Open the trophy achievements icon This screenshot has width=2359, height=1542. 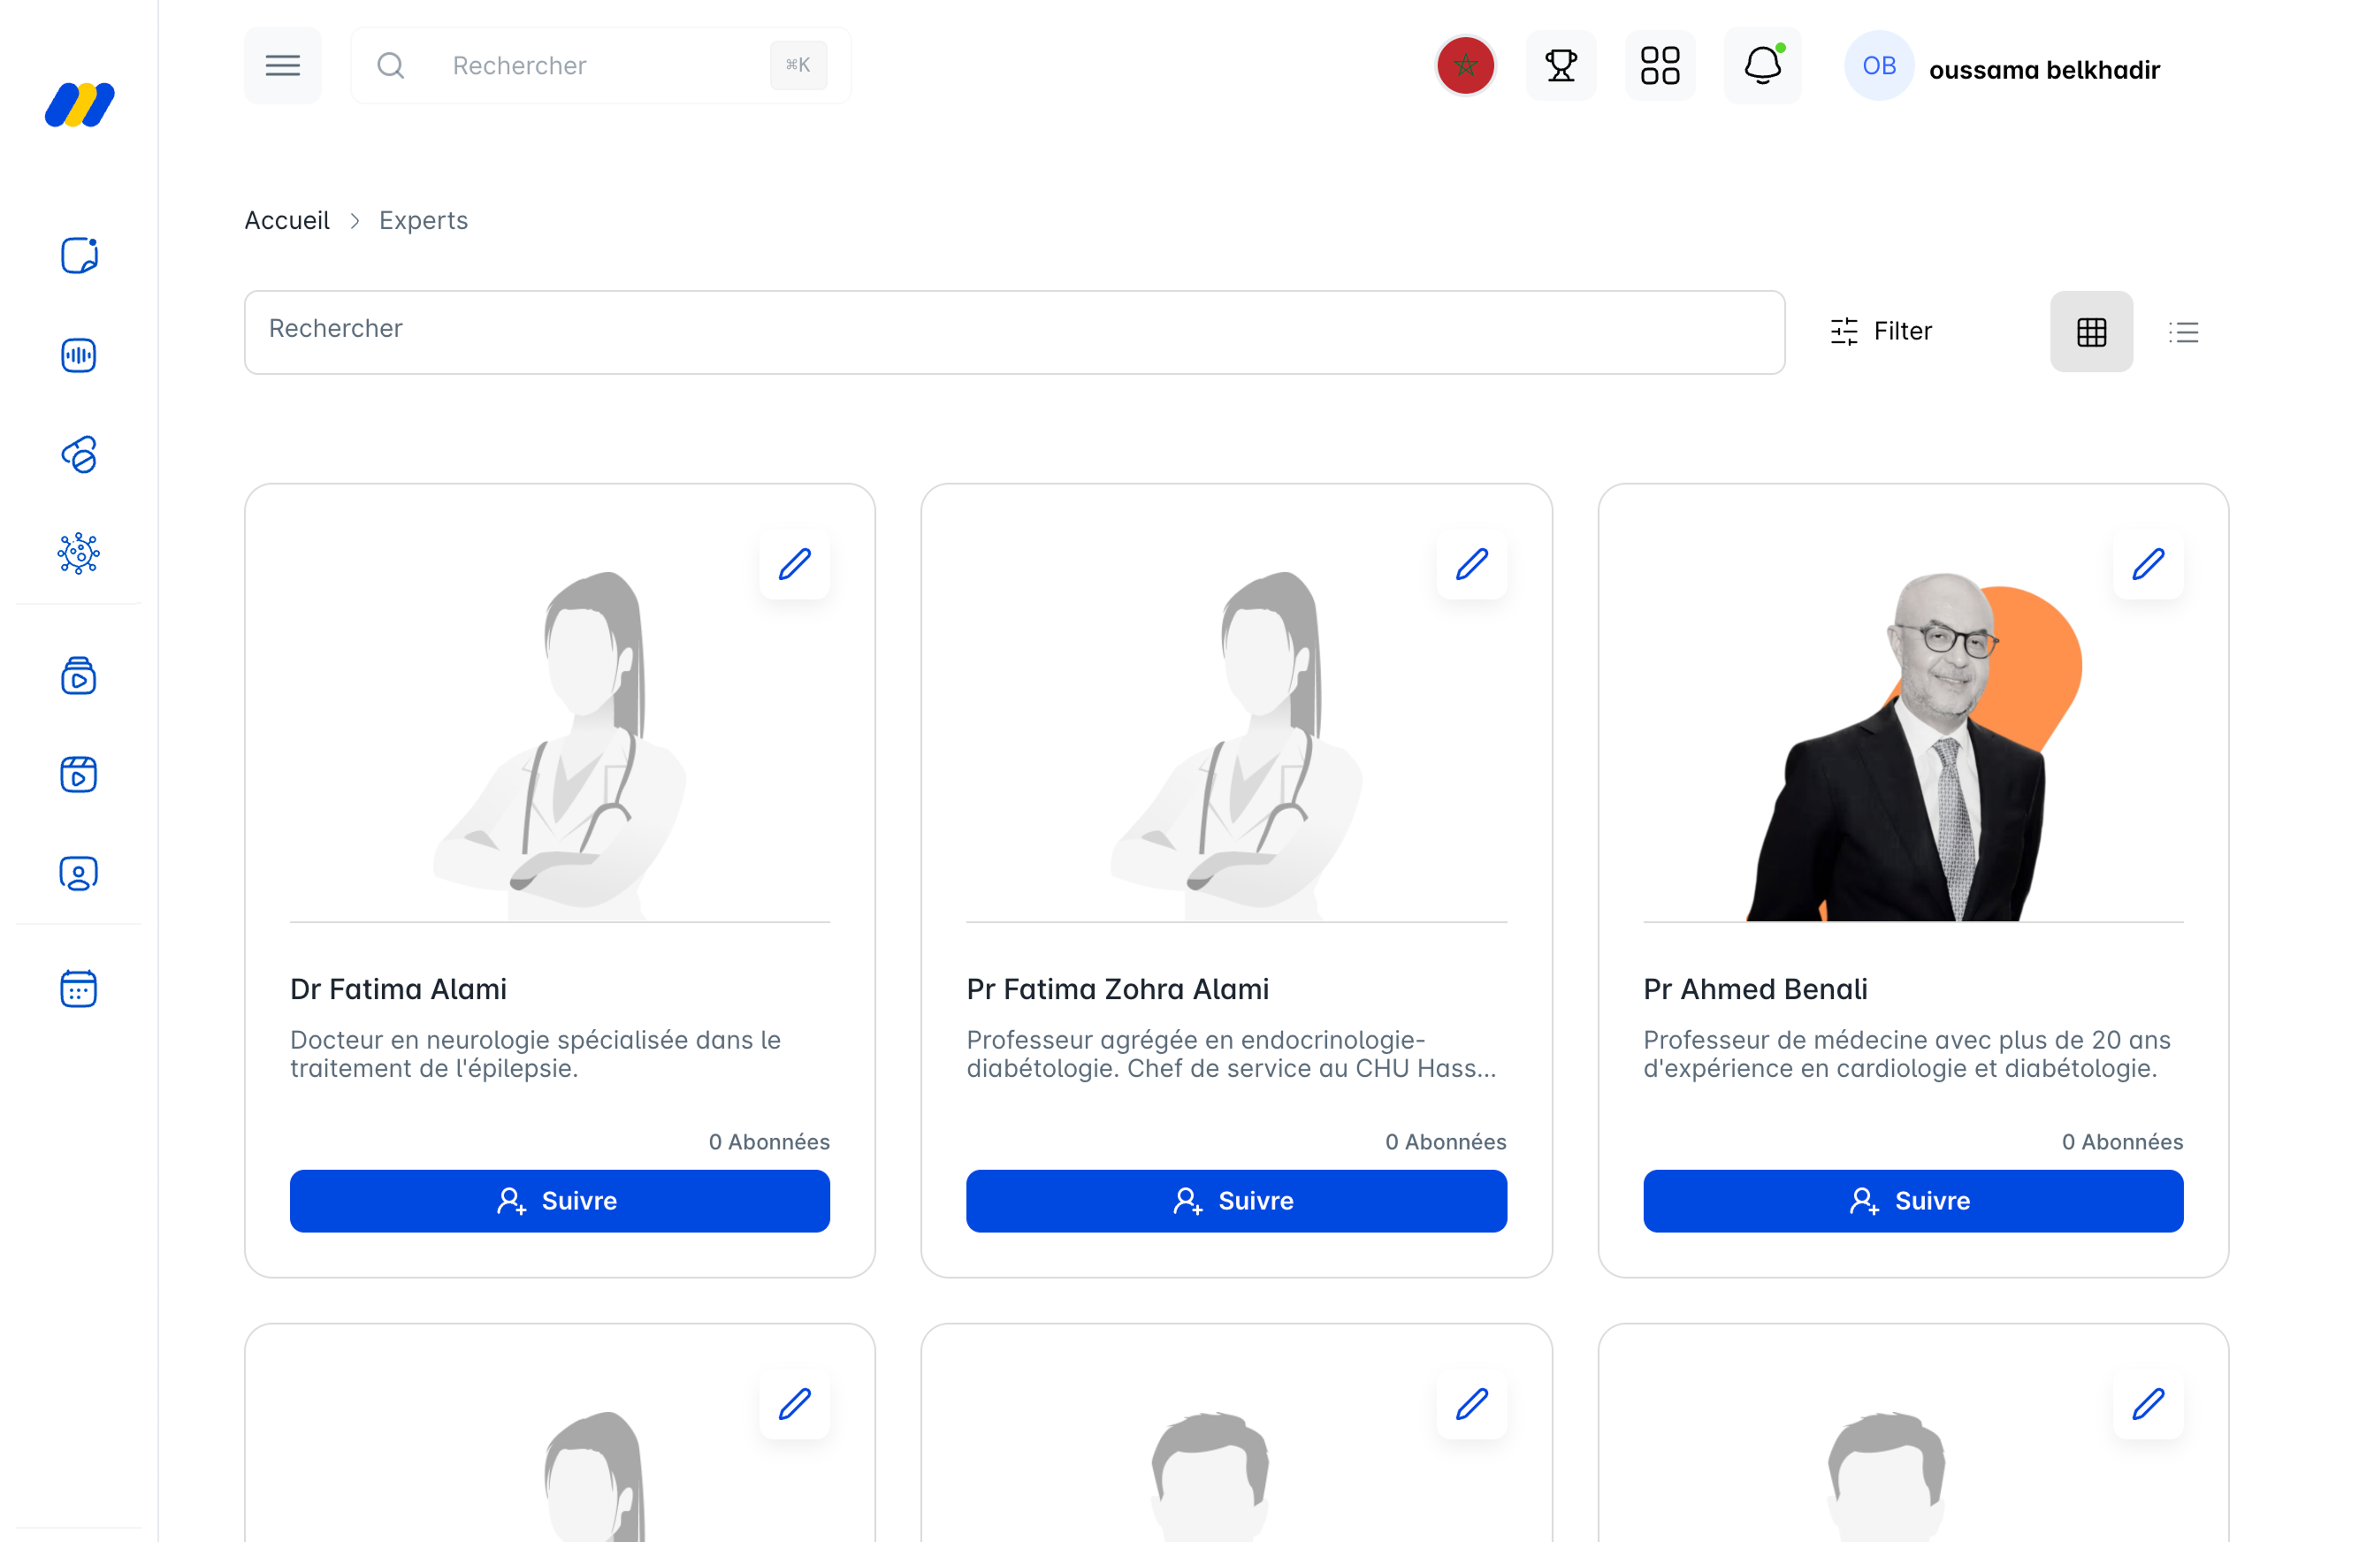point(1560,65)
